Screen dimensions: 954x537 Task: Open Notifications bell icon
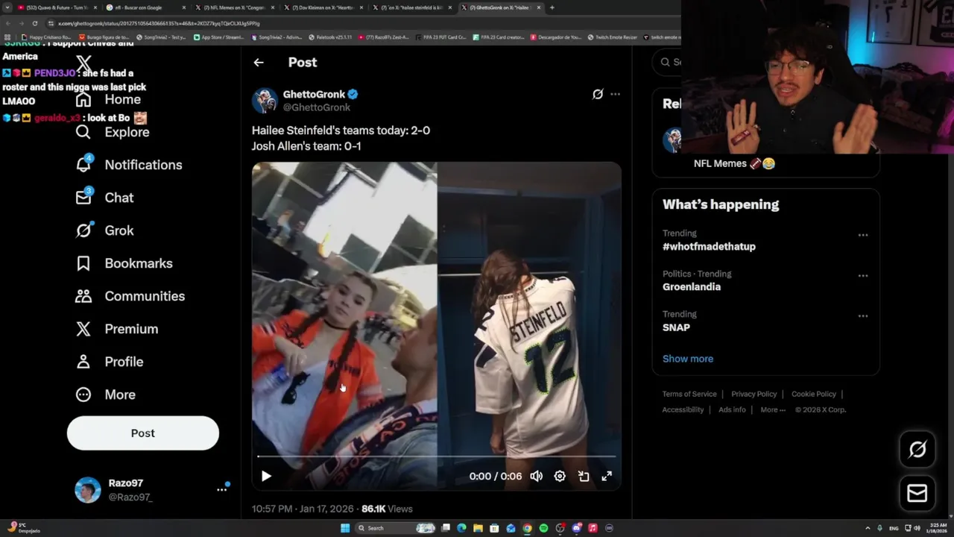(83, 165)
